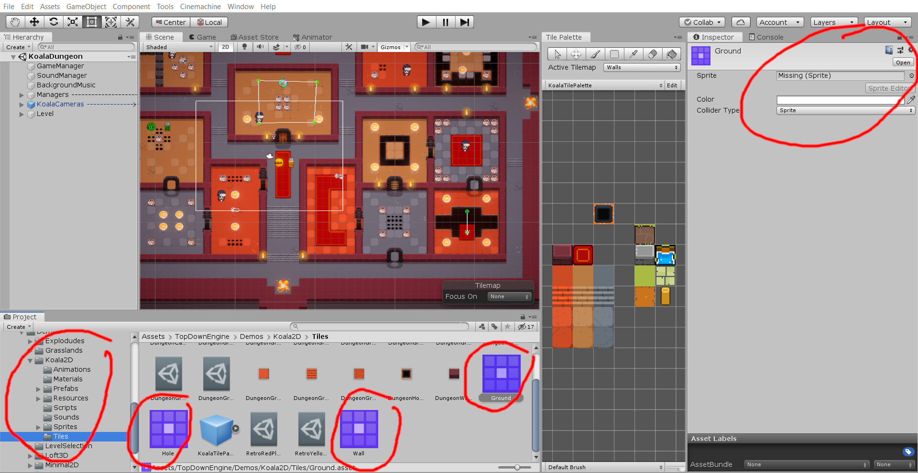This screenshot has width=918, height=473.
Task: Toggle 2D mode in the Scene view
Action: pos(225,47)
